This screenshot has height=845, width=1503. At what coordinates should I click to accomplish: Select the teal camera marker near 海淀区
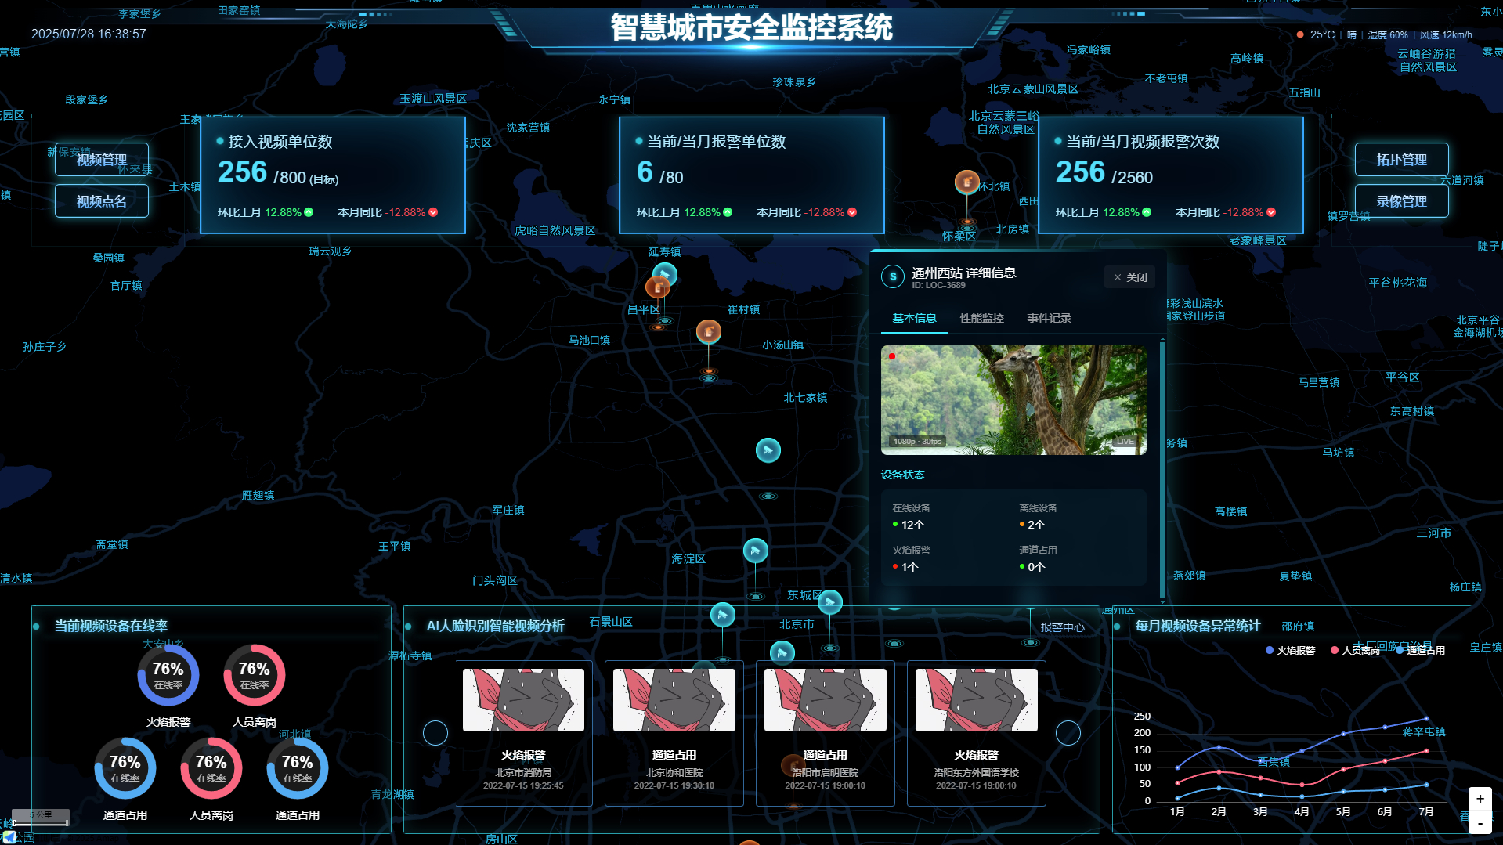[755, 551]
